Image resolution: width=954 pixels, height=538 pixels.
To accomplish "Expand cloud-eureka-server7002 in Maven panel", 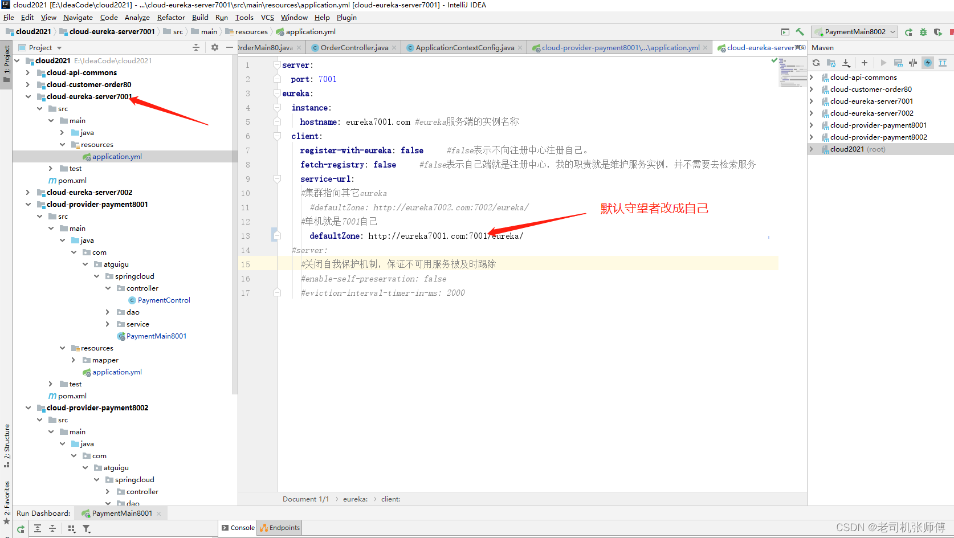I will [x=812, y=113].
